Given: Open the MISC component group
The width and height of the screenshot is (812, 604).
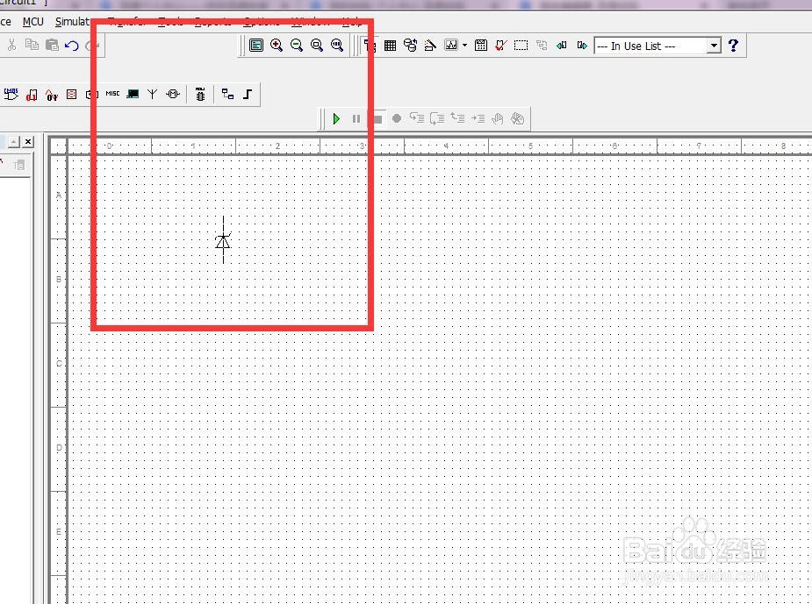Looking at the screenshot, I should 112,94.
